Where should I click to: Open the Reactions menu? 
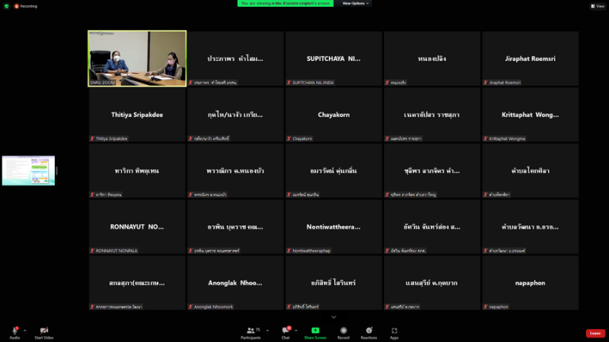pos(369,331)
